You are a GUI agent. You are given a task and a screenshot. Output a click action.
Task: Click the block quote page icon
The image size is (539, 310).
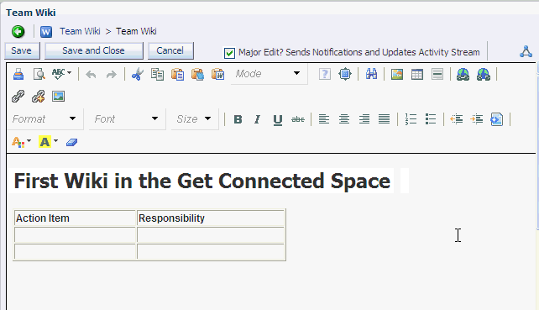[497, 119]
